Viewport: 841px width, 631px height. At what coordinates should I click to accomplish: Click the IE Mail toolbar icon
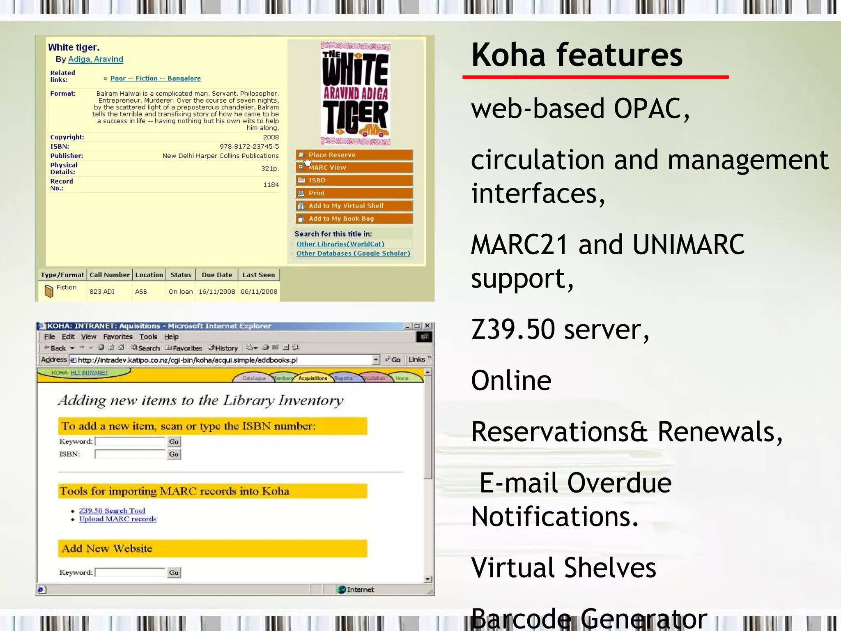[249, 347]
